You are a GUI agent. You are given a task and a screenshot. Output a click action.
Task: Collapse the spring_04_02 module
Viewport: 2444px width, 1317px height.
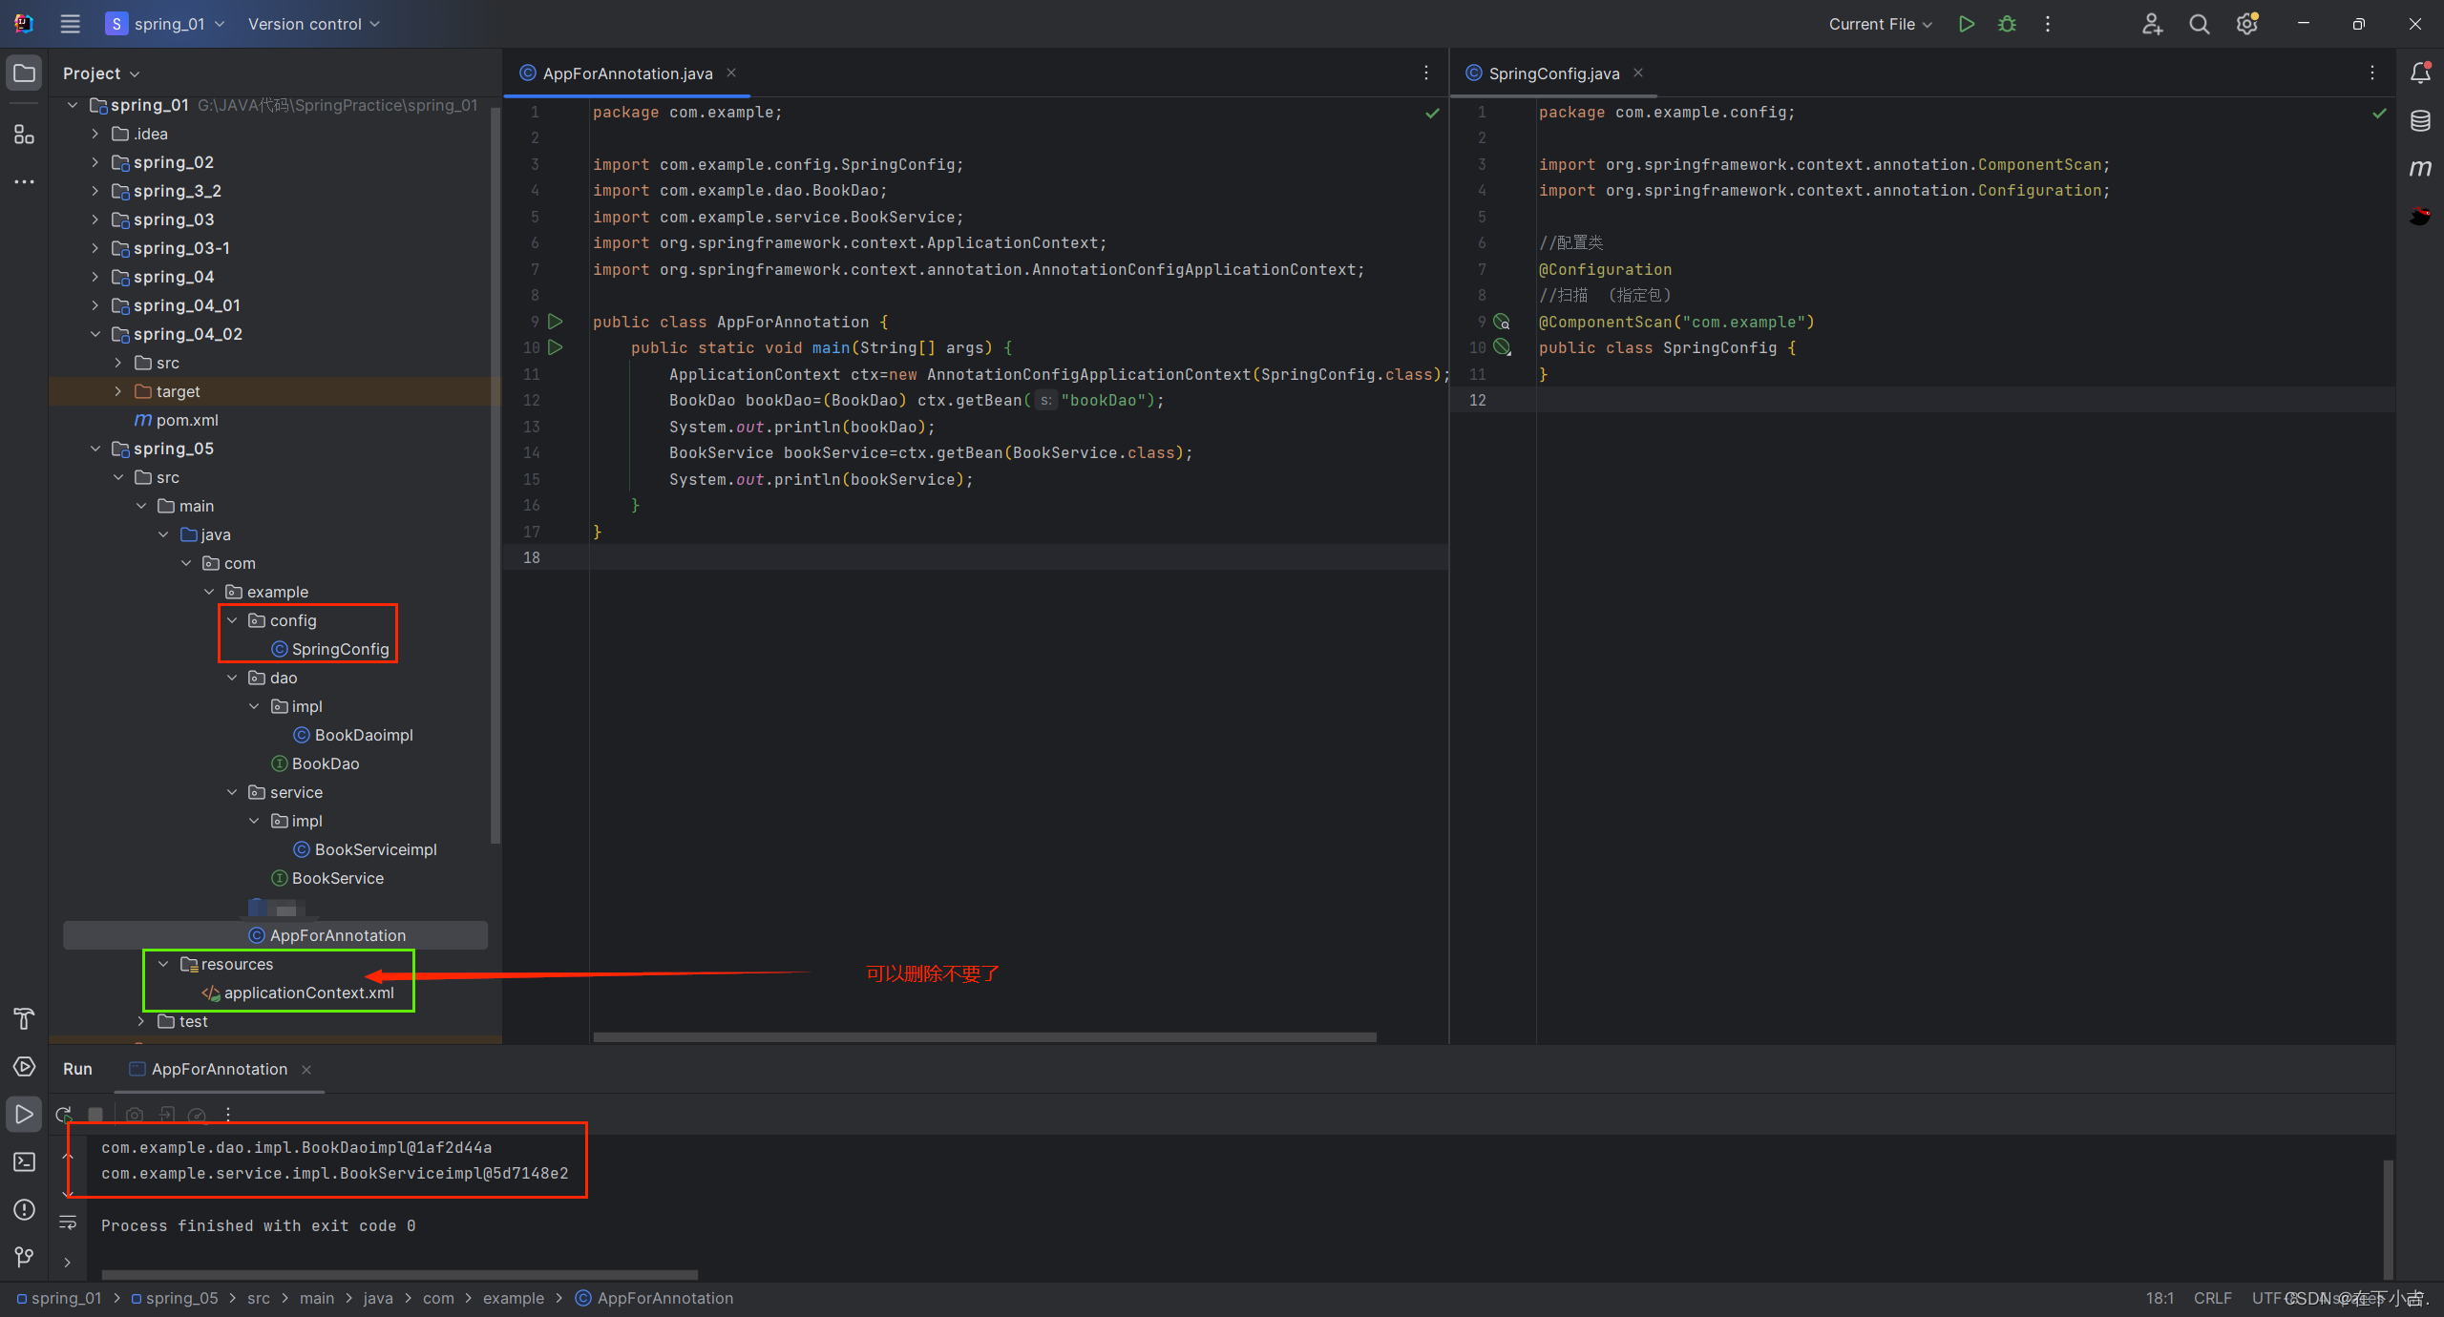[95, 334]
